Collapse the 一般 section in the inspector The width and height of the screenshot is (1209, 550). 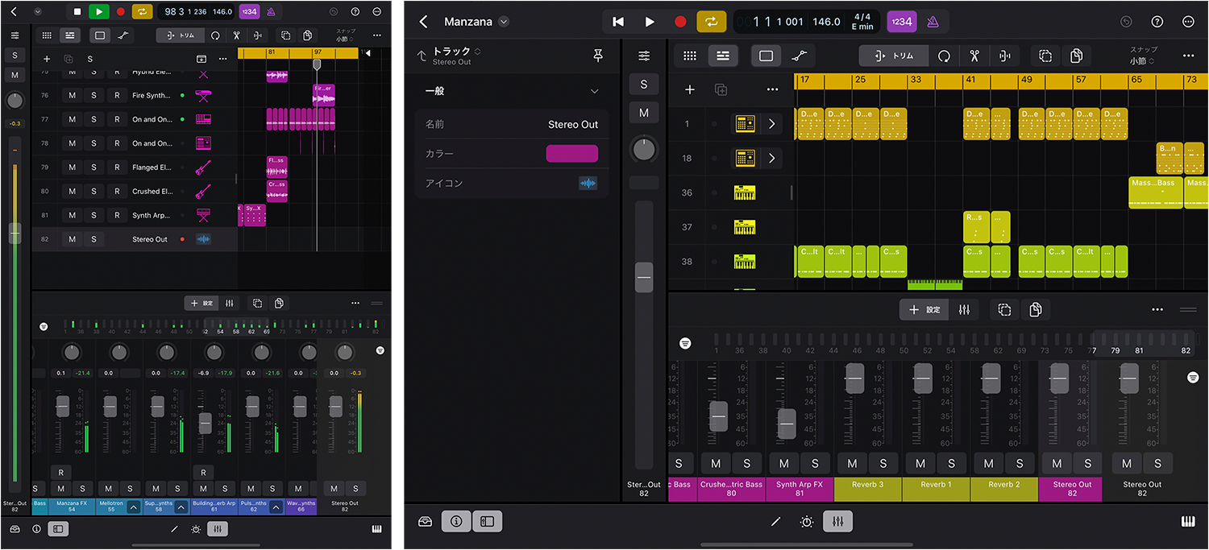coord(595,91)
